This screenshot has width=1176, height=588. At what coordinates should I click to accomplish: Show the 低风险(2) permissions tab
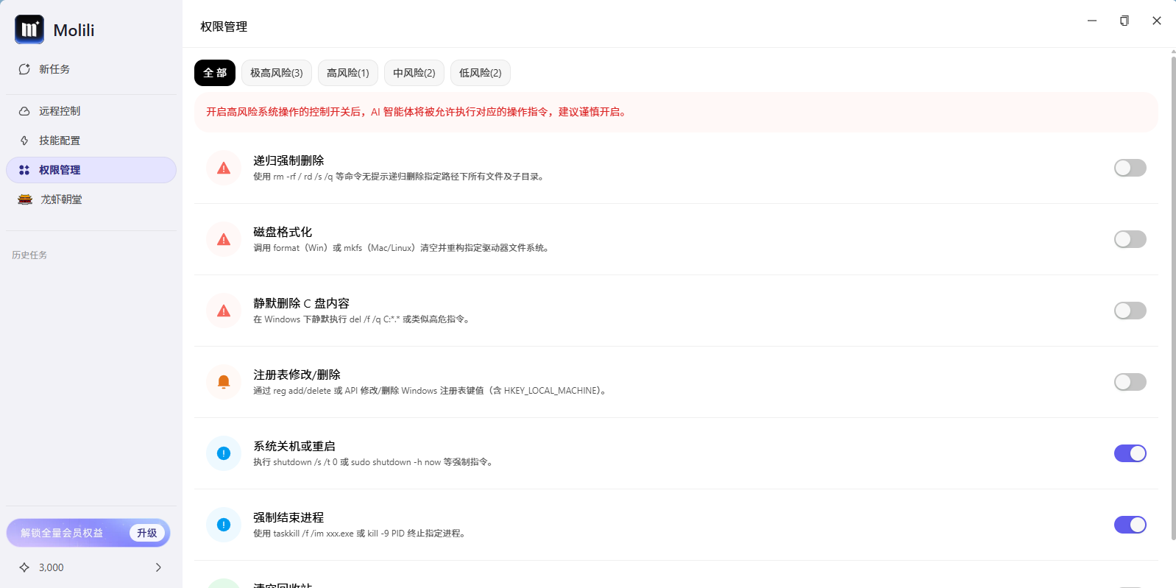click(480, 73)
